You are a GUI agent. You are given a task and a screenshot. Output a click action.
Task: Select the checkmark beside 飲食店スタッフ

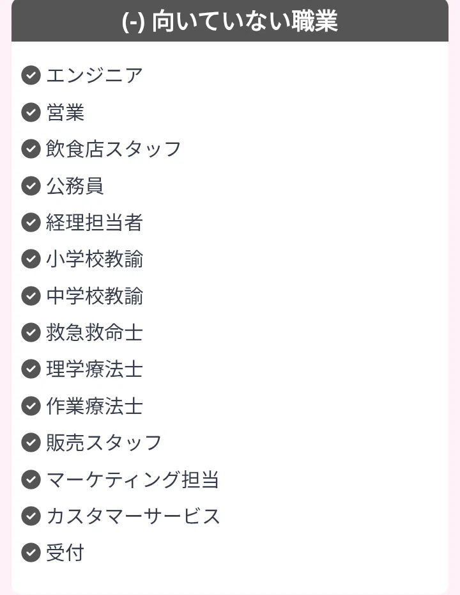pyautogui.click(x=31, y=148)
